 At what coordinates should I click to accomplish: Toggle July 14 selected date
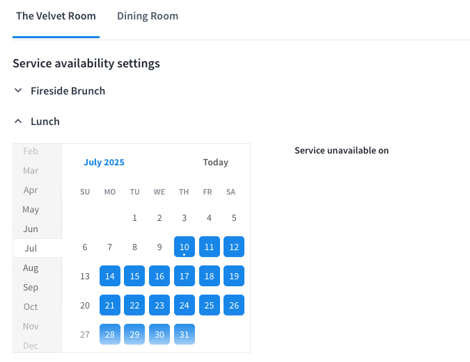110,276
